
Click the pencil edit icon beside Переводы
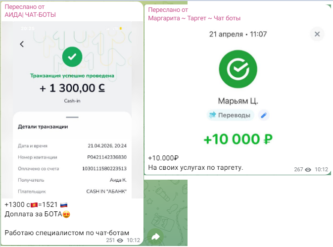264,115
